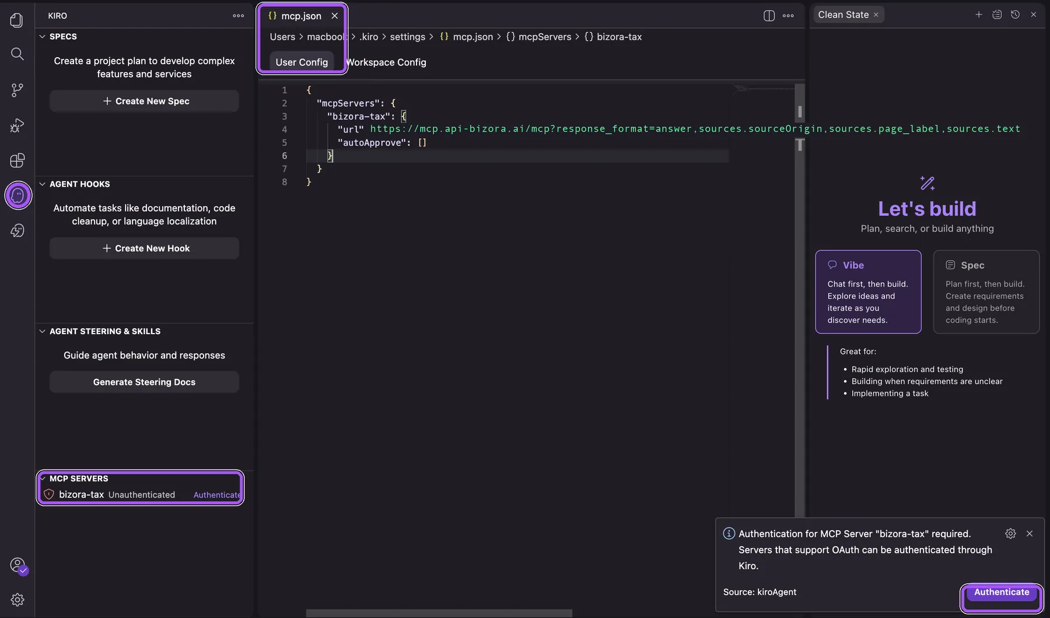1050x618 pixels.
Task: Open mcp.json breadcrumb segment
Action: pyautogui.click(x=467, y=37)
